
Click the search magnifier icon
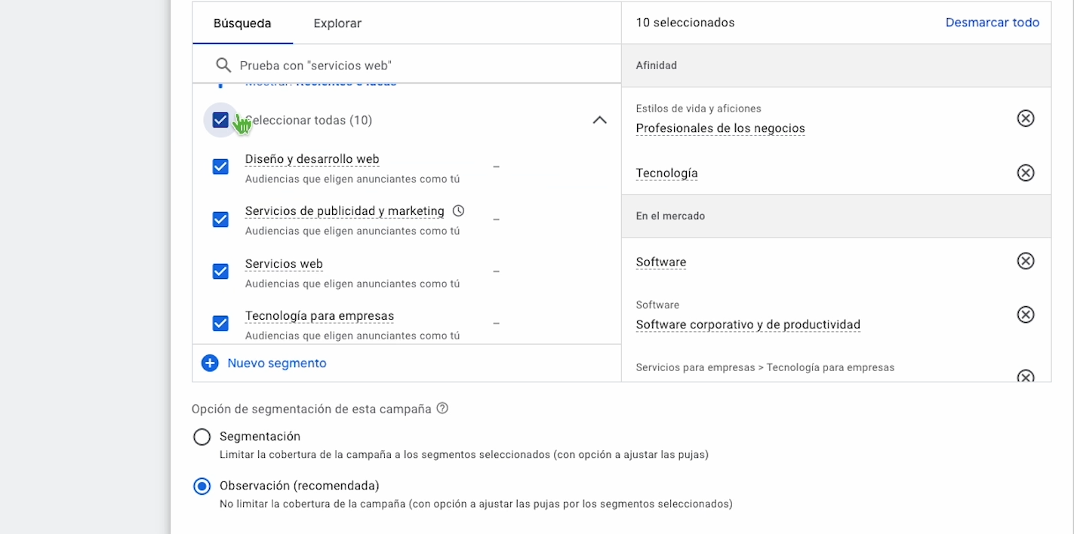coord(223,66)
